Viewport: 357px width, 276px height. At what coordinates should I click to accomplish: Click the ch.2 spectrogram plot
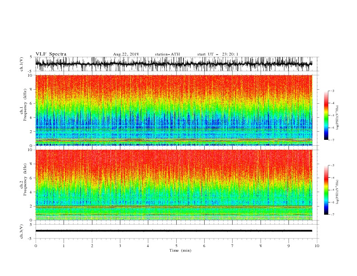[174, 185]
